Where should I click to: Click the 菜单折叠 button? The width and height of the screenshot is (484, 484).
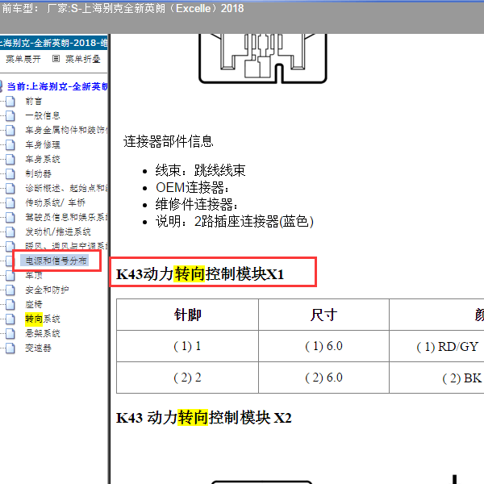[83, 59]
